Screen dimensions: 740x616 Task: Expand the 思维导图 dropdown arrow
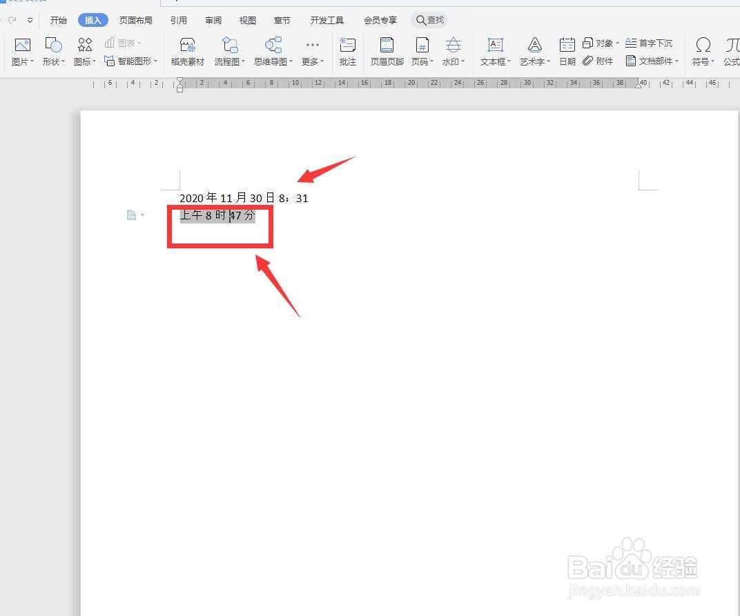tap(291, 61)
